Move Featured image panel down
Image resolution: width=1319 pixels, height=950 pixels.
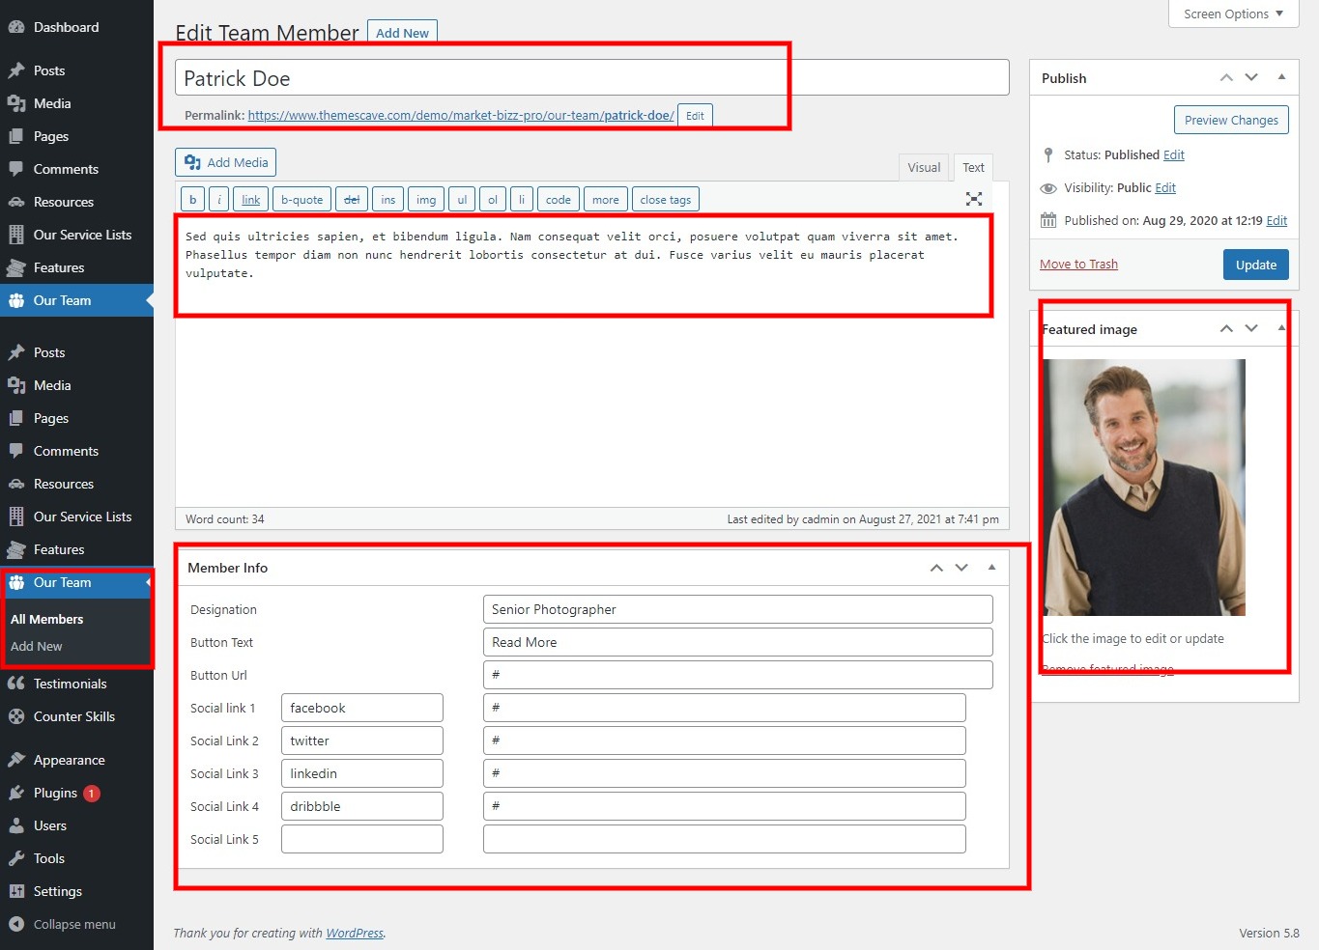[1251, 328]
